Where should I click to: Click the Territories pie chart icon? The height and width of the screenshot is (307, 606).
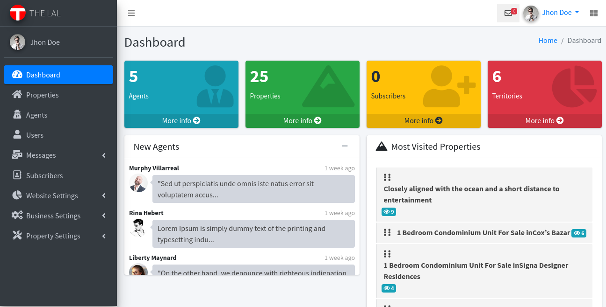click(x=575, y=86)
